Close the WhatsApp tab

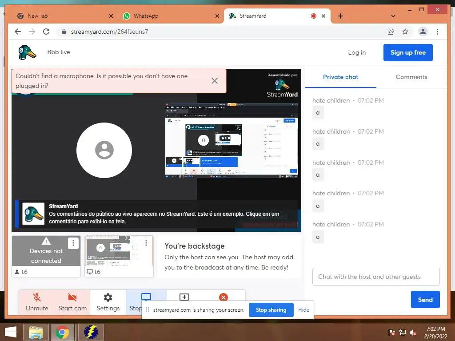pyautogui.click(x=217, y=16)
